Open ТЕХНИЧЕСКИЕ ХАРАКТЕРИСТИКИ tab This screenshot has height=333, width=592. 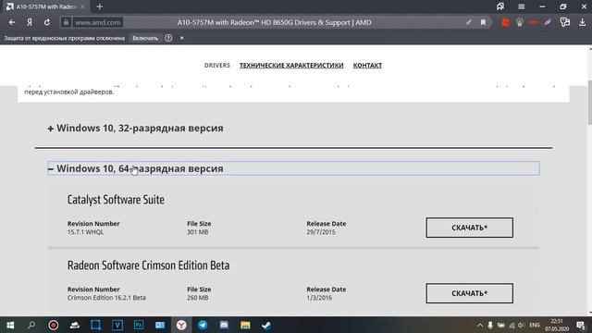click(291, 66)
